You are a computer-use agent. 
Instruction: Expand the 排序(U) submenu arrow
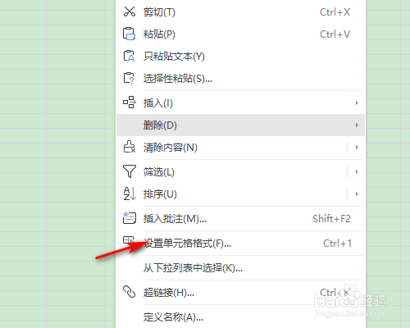coord(357,194)
